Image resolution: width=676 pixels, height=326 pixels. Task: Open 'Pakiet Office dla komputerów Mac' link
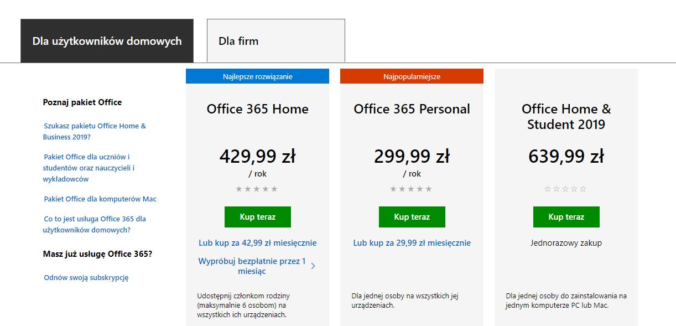tap(100, 198)
